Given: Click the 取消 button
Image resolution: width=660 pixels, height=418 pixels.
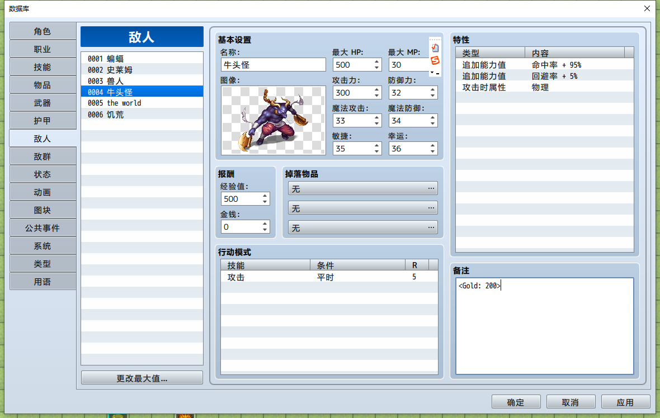Looking at the screenshot, I should pyautogui.click(x=571, y=402).
